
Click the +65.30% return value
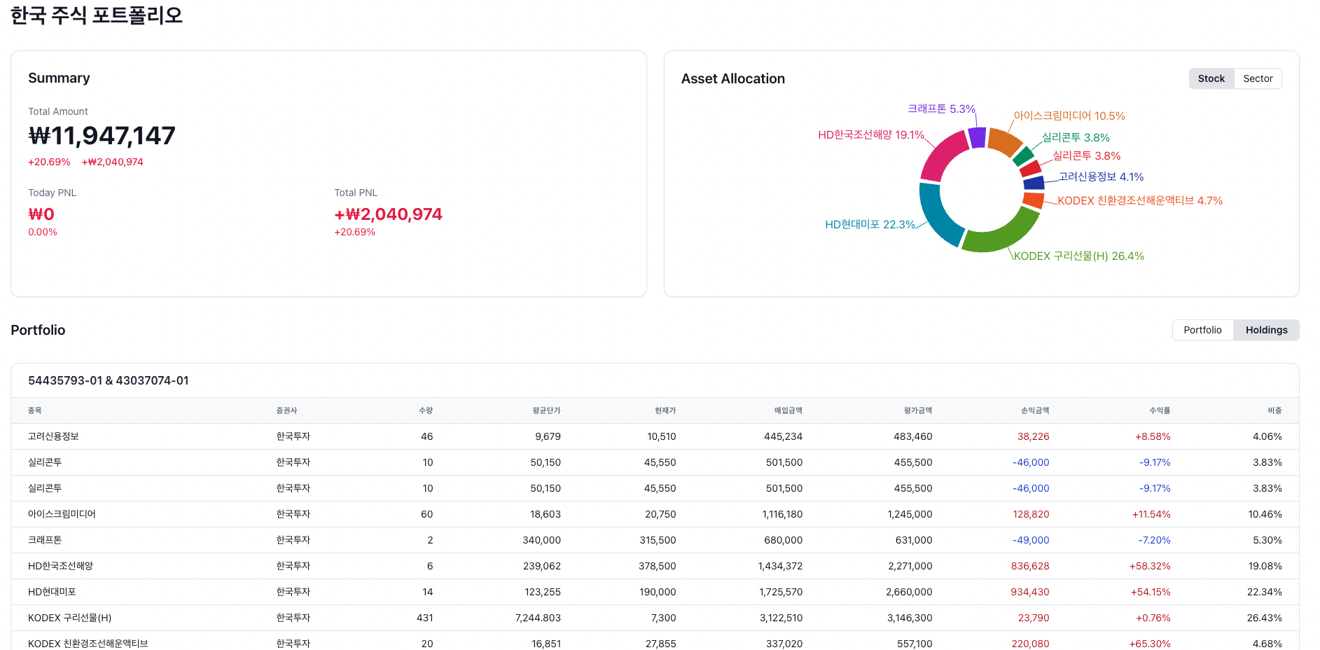(x=1150, y=644)
